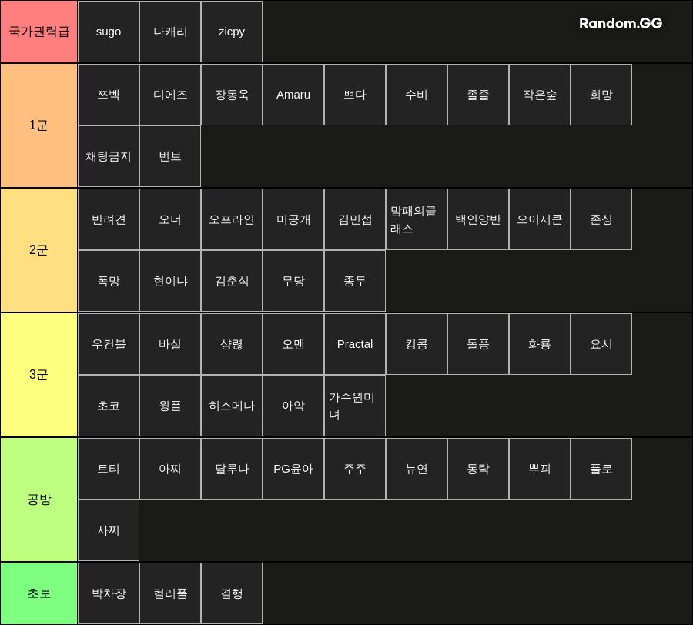The image size is (693, 625).
Task: Click the 3군 tier label
Action: tap(39, 375)
